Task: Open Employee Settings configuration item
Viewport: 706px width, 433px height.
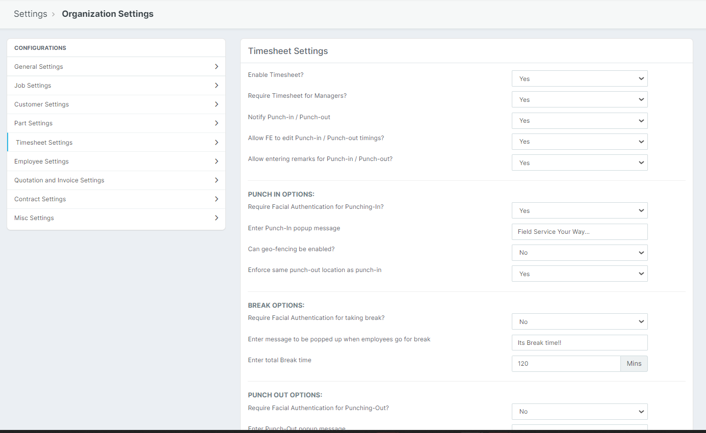Action: pyautogui.click(x=41, y=161)
